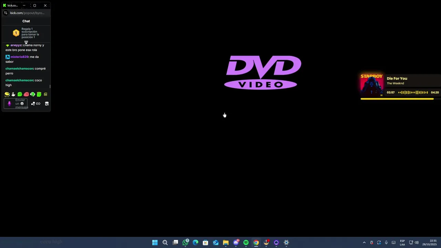Click chamaelchamacon on the coco high message

coord(19,80)
